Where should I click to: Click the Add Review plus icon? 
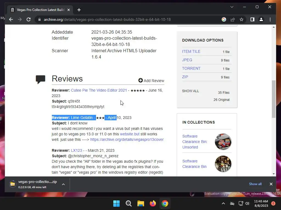click(x=140, y=80)
